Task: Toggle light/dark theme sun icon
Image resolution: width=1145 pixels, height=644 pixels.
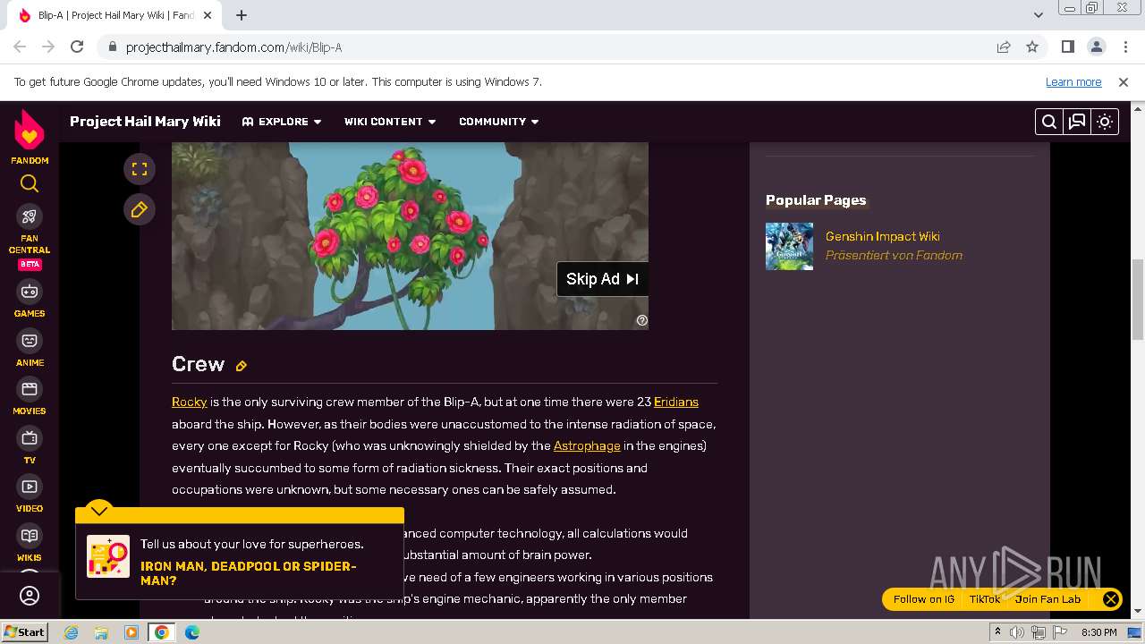Action: pos(1105,122)
